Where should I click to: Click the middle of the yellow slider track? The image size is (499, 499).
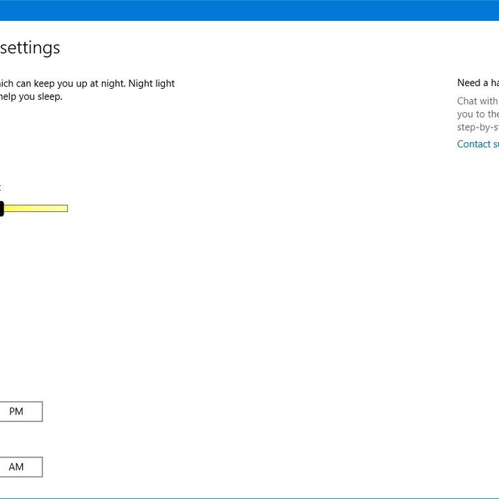pos(36,208)
